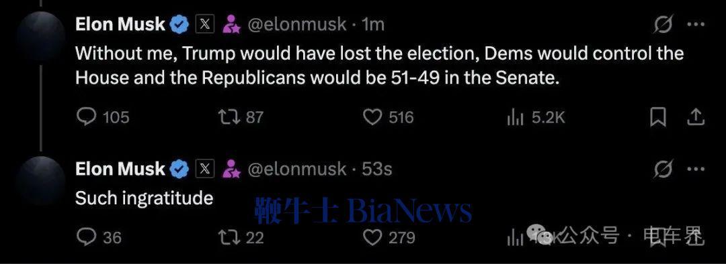Open @elonmusk handle on first tweet

(x=297, y=25)
